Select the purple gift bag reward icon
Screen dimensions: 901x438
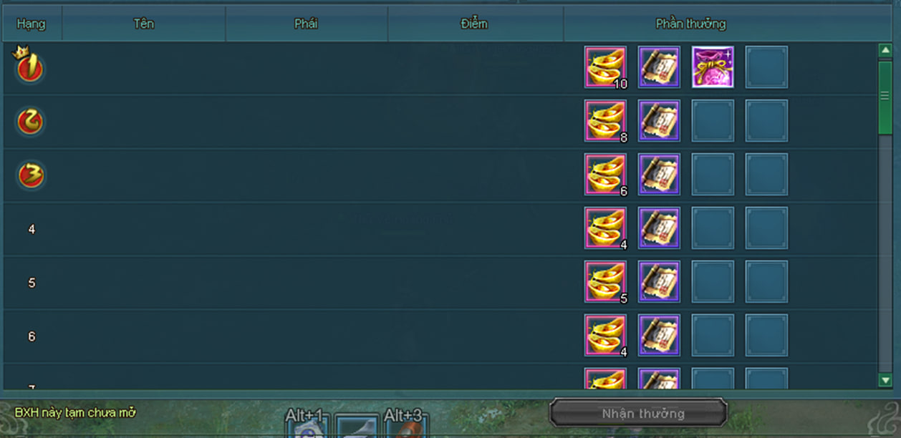point(713,67)
